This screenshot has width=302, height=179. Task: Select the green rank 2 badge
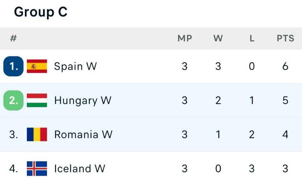[13, 100]
